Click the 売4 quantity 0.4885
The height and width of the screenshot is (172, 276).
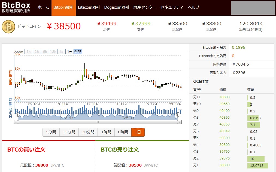point(256,145)
